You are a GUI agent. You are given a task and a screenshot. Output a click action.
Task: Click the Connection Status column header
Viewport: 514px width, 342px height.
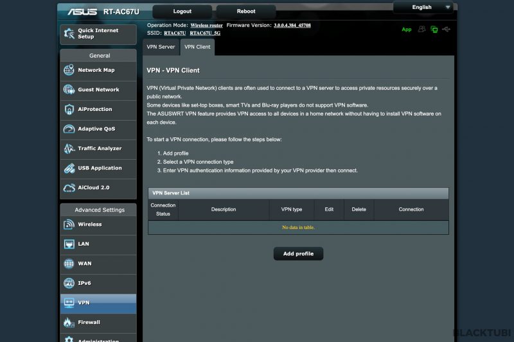(163, 209)
